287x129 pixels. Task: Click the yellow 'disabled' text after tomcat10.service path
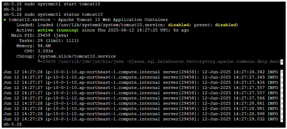(179, 25)
